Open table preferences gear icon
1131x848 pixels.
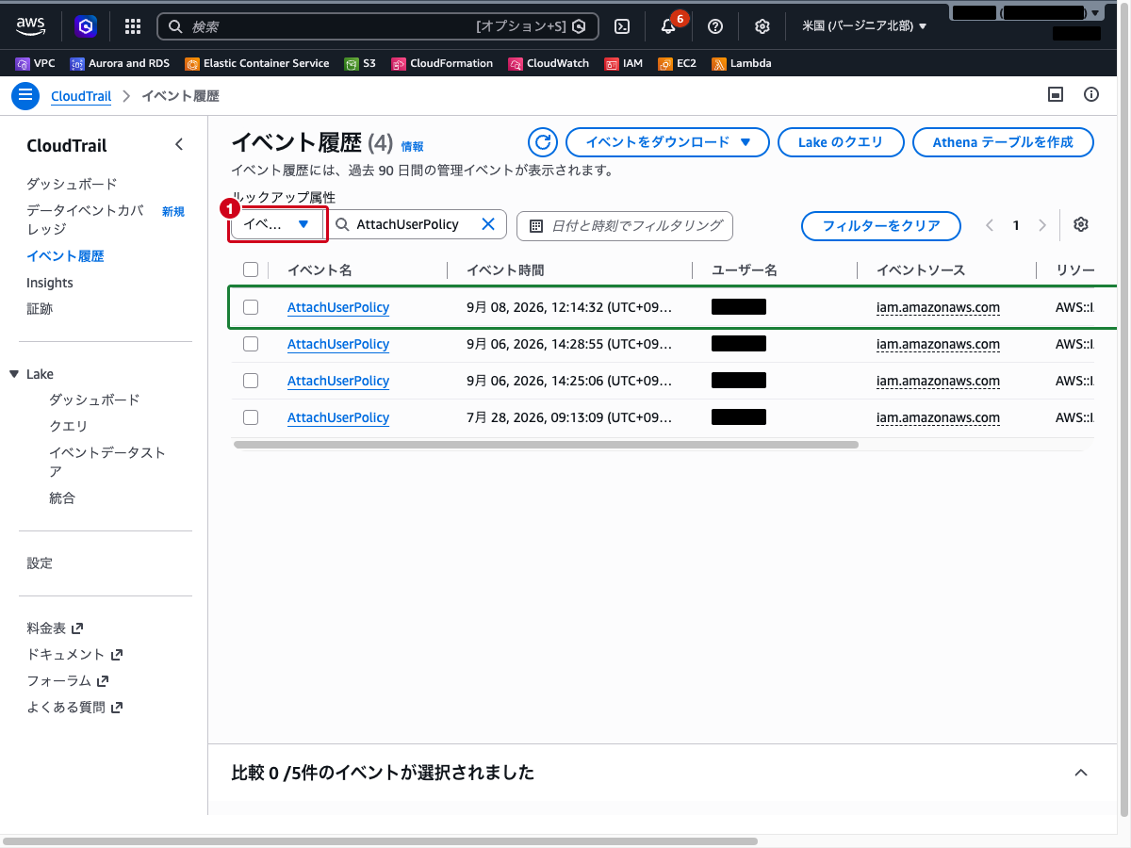click(1081, 224)
